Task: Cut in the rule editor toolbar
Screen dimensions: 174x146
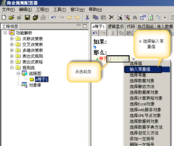Action: (x=113, y=33)
